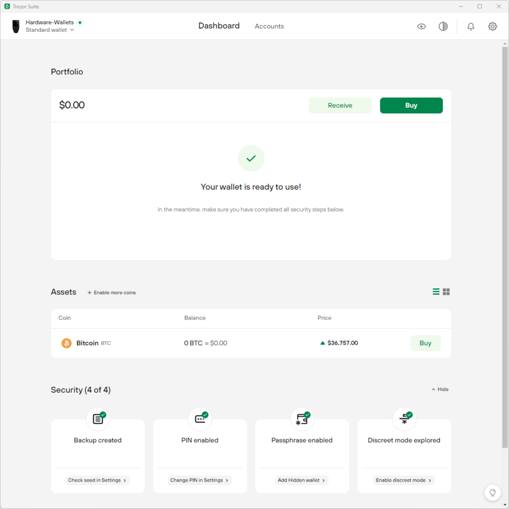Click Add Hidden wallet link
The image size is (509, 509).
pos(302,480)
